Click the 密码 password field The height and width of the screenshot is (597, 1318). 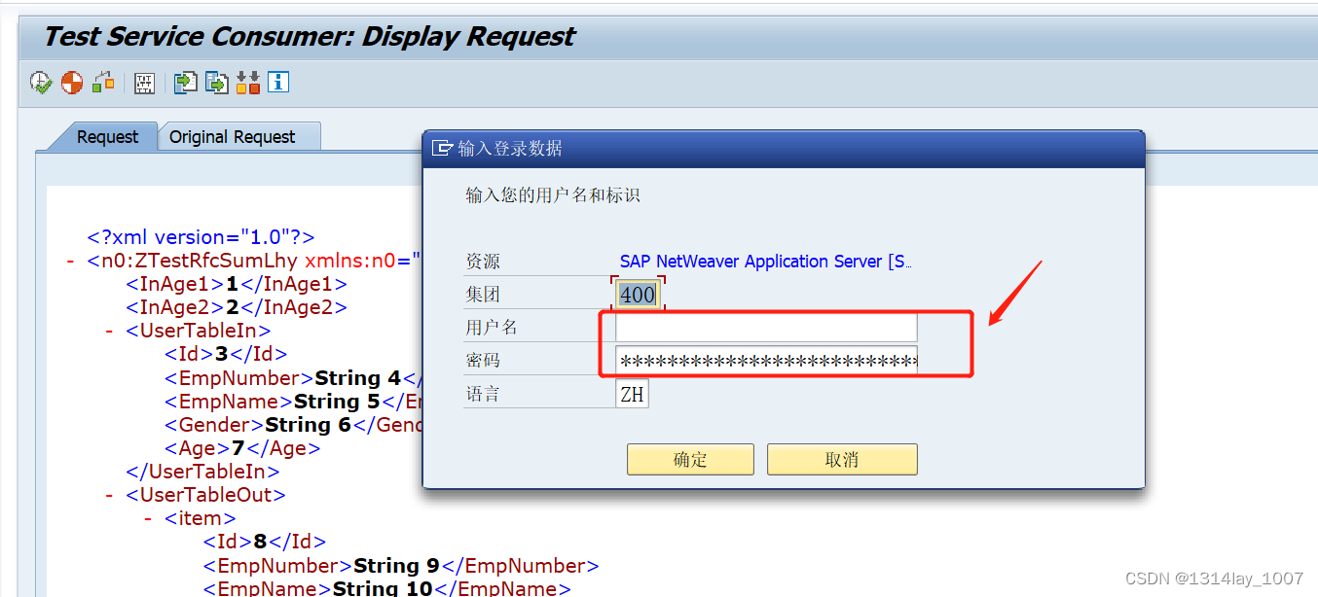766,361
